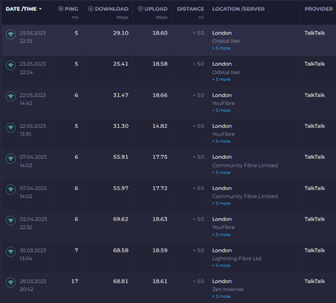Expand '3 more' servers under 22:25 Orbital Net
Viewport: 336px width, 303px height.
(x=221, y=48)
